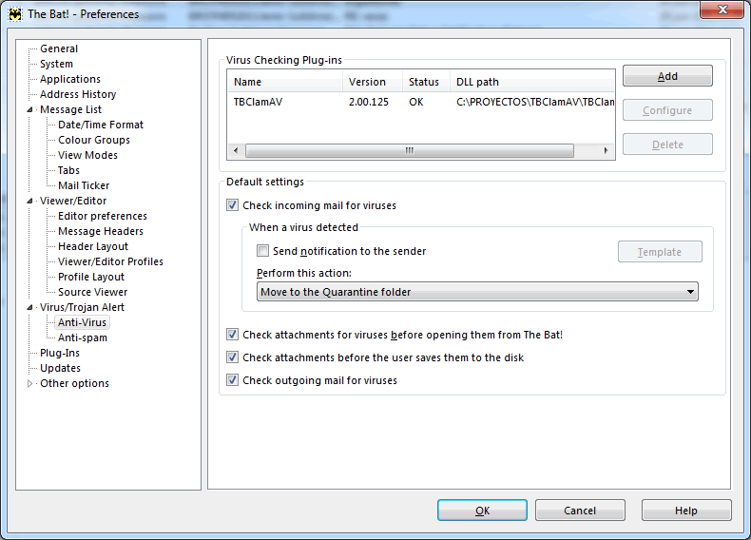Open Date/Time Format settings
Screen dimensions: 751x540
coord(101,125)
